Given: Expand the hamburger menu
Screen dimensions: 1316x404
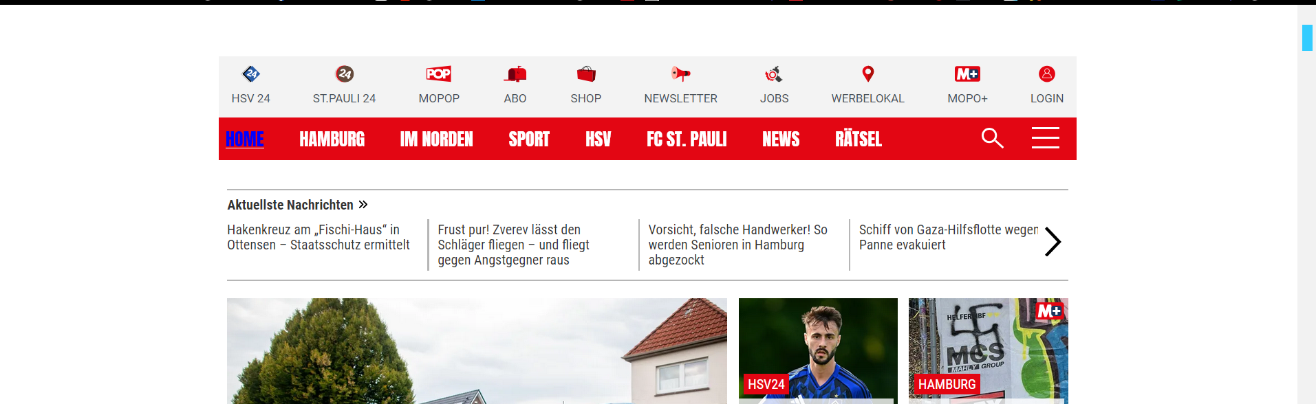Looking at the screenshot, I should (1046, 138).
